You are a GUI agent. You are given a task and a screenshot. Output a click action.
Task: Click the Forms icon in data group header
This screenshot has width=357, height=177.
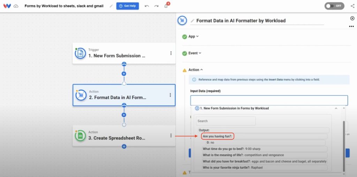[197, 108]
